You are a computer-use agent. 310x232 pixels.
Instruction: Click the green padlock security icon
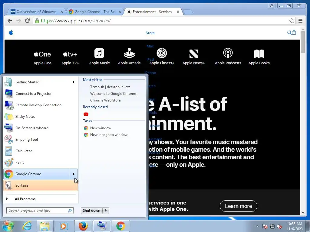pyautogui.click(x=37, y=21)
